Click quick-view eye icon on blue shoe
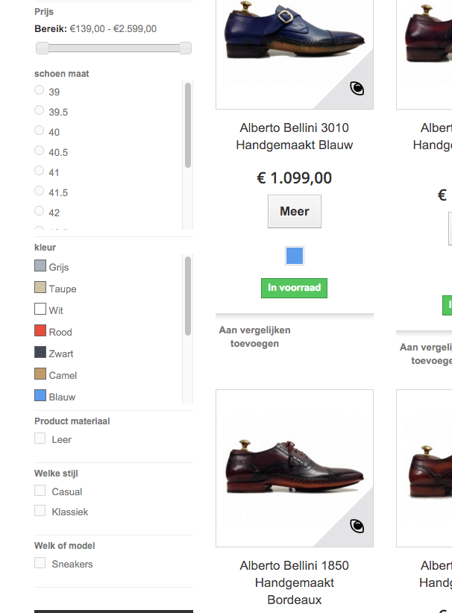The width and height of the screenshot is (452, 613). pyautogui.click(x=357, y=89)
